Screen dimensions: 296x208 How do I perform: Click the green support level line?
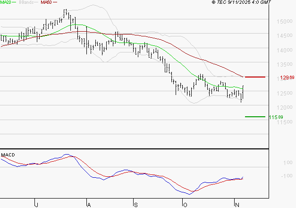[x=255, y=117]
